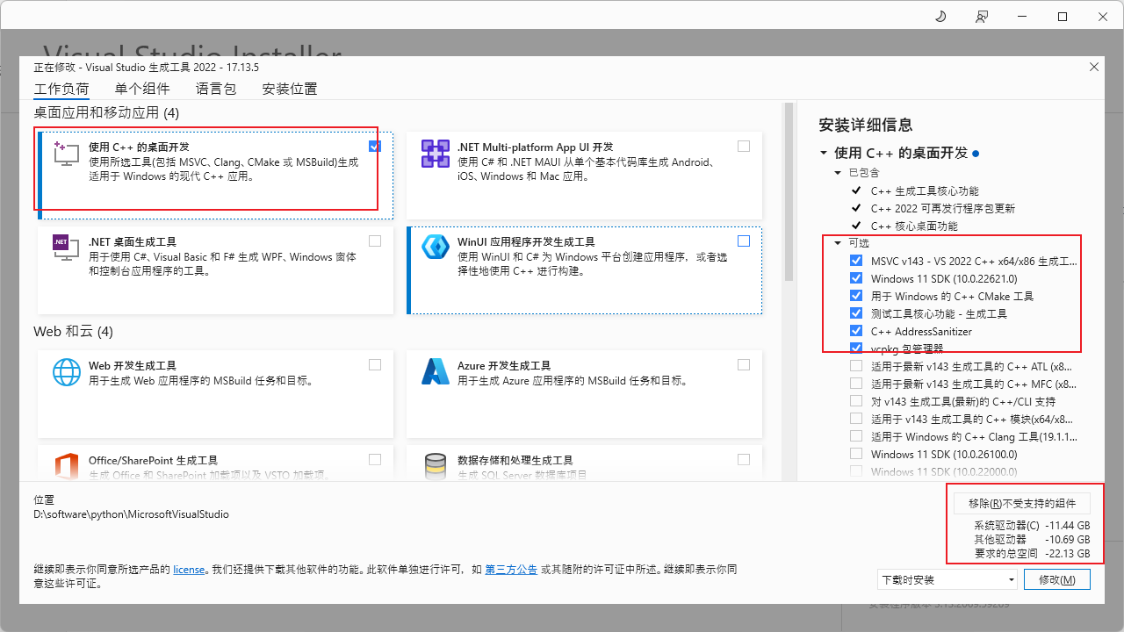1124x632 pixels.
Task: Uncheck MSVC v143 - VS 2022 C++ x64/x86 option
Action: coord(856,261)
